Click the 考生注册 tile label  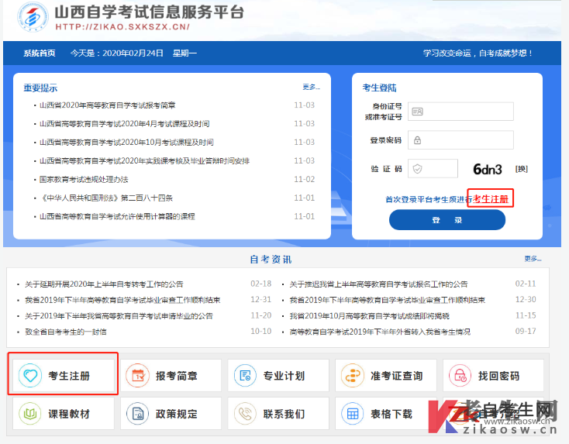click(x=69, y=376)
